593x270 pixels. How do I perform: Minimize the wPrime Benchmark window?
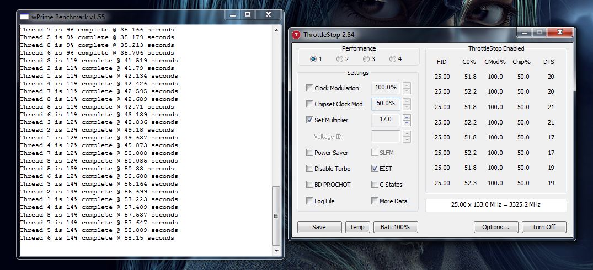[233, 15]
